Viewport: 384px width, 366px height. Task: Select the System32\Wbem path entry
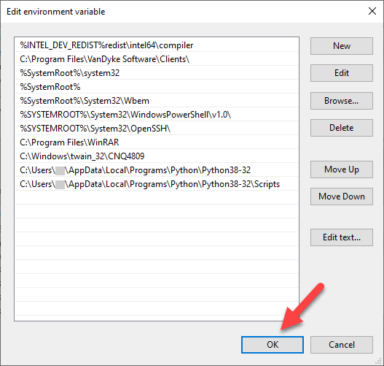click(157, 101)
